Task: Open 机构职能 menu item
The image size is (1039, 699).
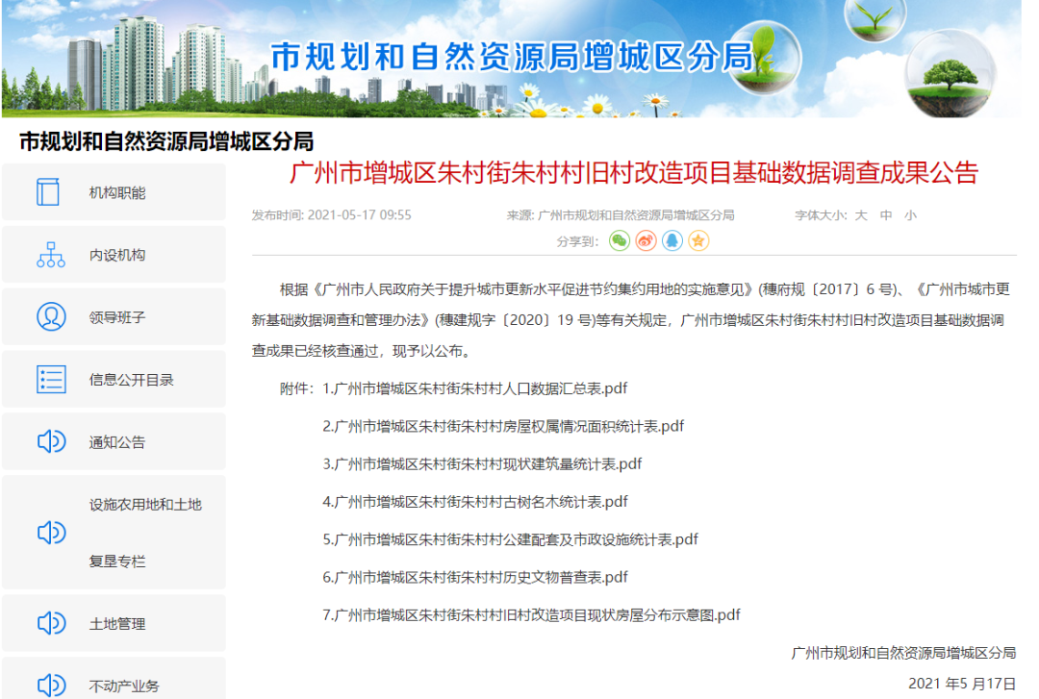Action: (114, 192)
